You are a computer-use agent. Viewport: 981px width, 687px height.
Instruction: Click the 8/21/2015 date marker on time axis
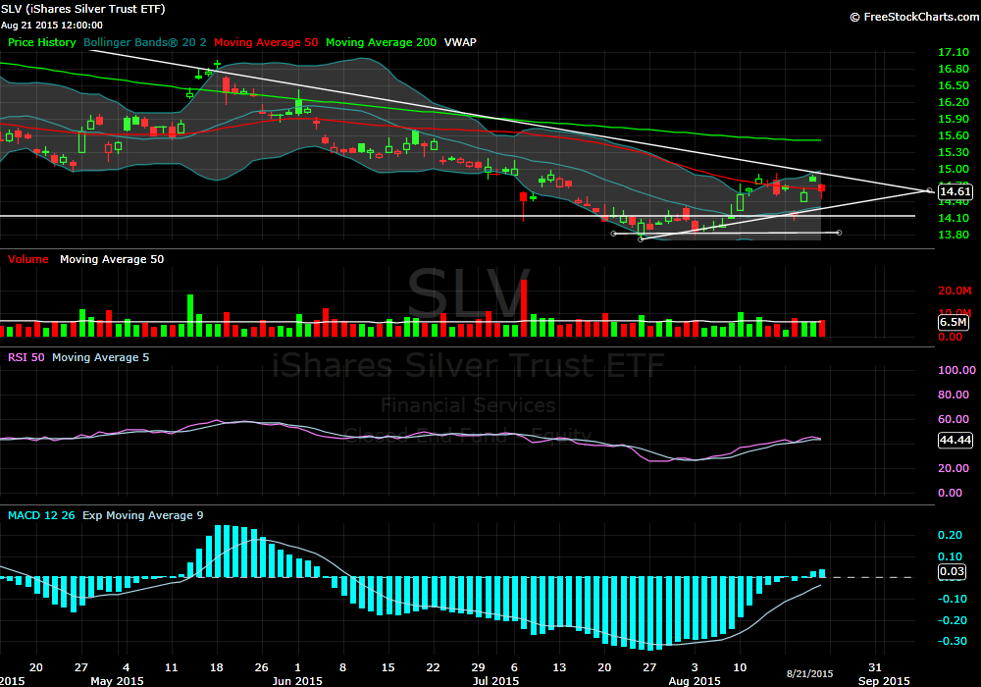(809, 674)
